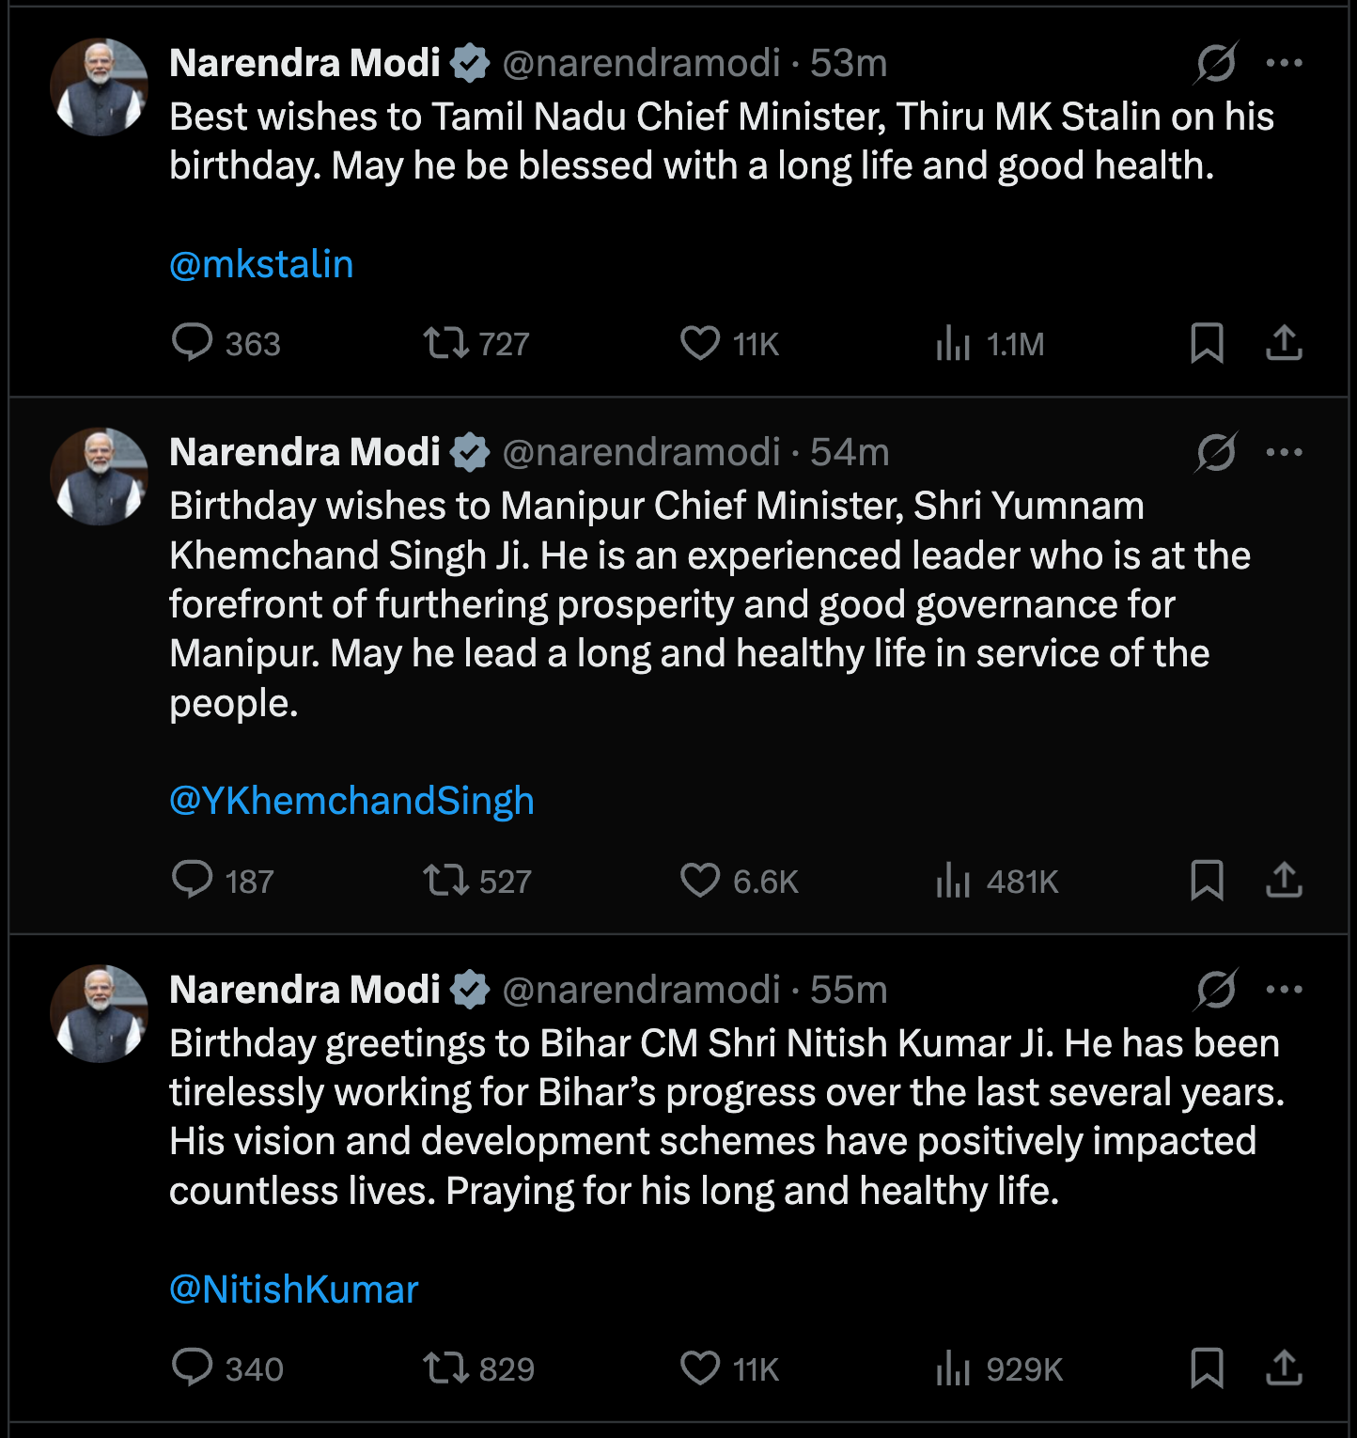Screen dimensions: 1357x1438
Task: Like the Tamil Nadu Chief Minister tweet
Action: tap(700, 343)
